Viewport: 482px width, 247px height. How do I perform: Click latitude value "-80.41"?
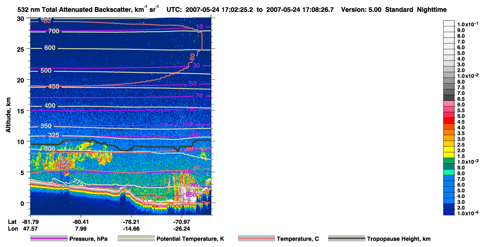click(x=80, y=221)
